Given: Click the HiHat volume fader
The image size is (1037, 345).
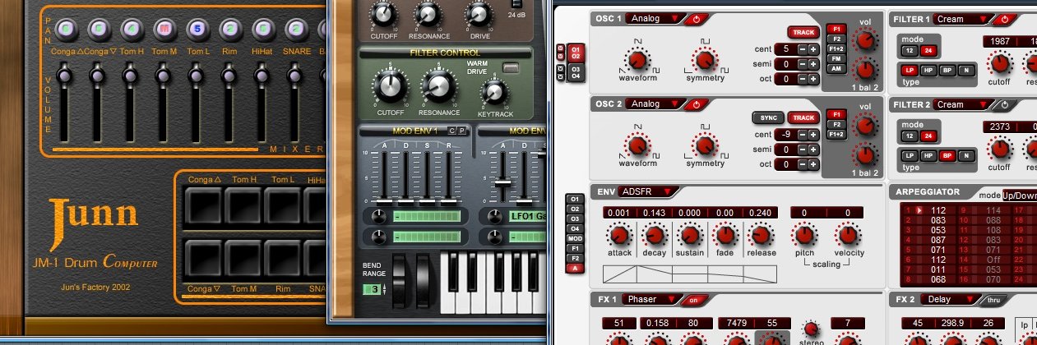Looking at the screenshot, I should point(261,76).
